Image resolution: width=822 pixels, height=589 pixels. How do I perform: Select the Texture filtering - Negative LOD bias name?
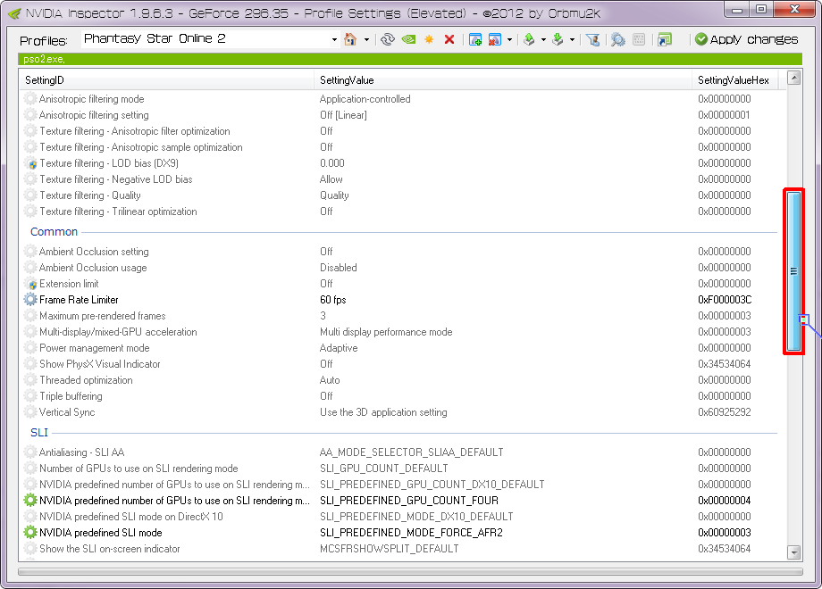[x=116, y=179]
